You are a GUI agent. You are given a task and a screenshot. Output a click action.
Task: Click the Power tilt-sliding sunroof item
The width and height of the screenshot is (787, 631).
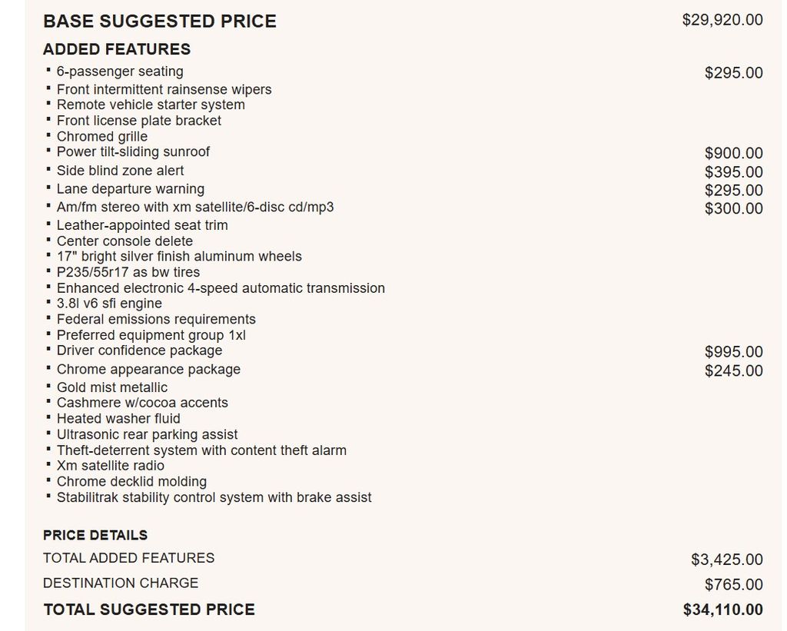coord(133,151)
